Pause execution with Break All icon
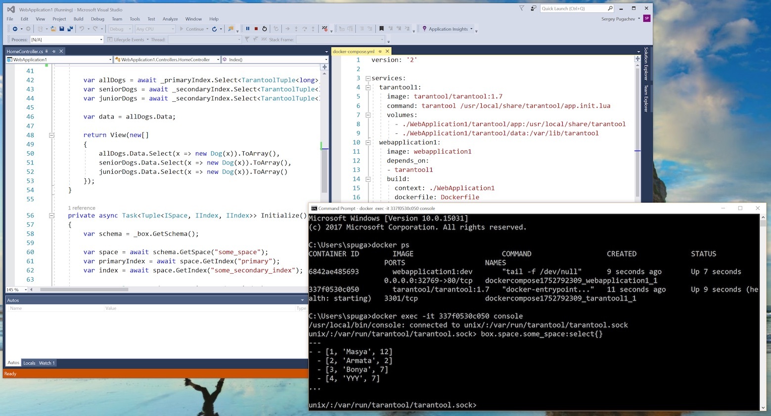Screen dimensions: 771x416 (x=248, y=29)
